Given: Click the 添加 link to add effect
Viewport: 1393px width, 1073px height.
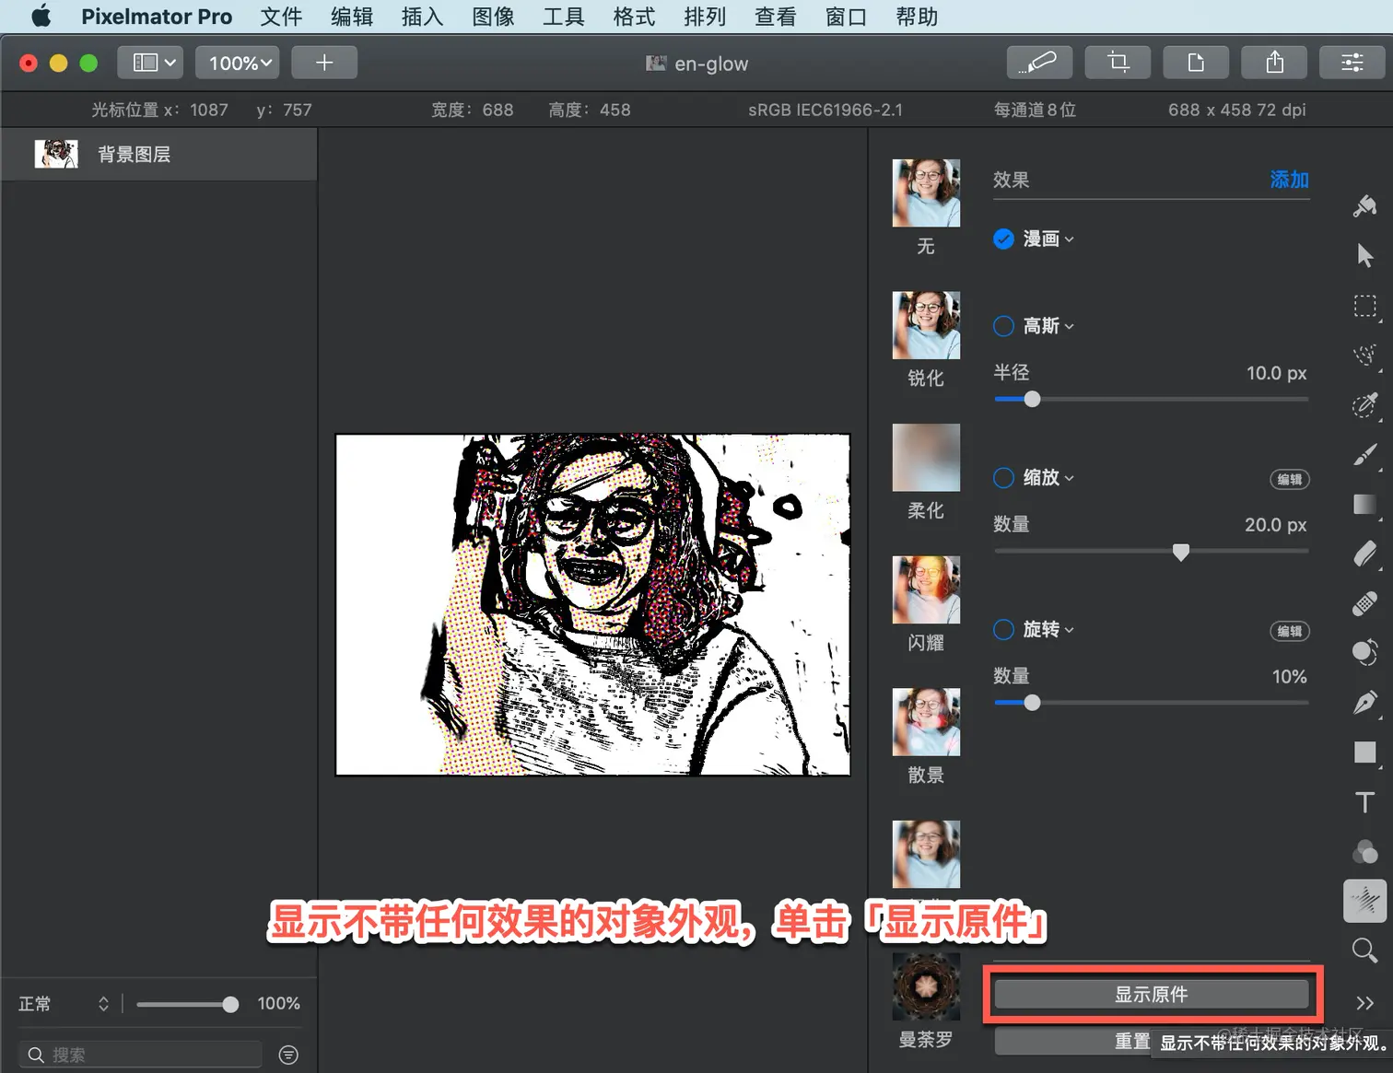Looking at the screenshot, I should [1289, 180].
